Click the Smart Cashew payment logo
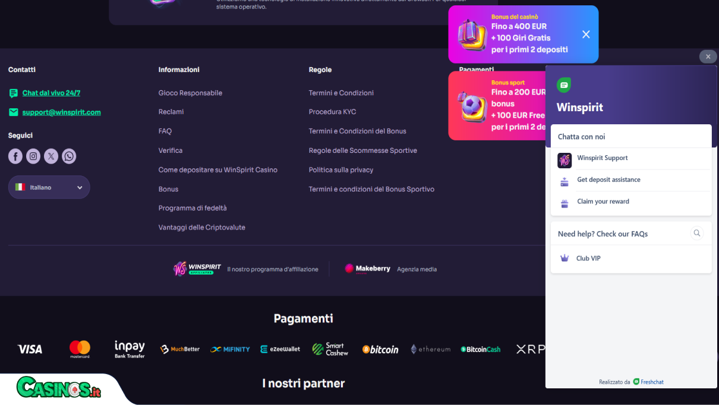Screen dimensions: 719x405 [x=330, y=349]
